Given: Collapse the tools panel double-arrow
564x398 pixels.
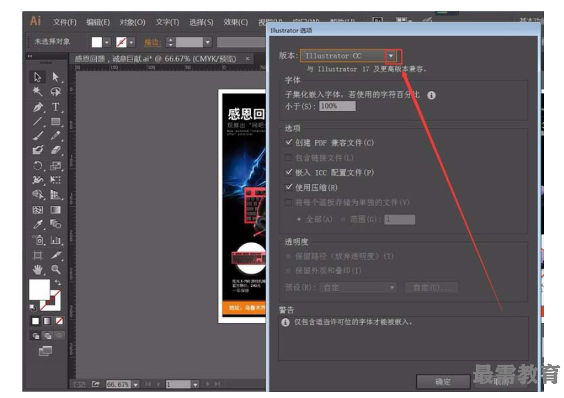Looking at the screenshot, I should tap(30, 56).
